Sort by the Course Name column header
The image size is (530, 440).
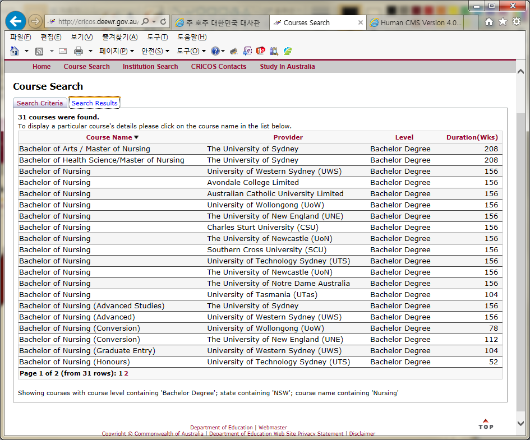click(x=109, y=137)
